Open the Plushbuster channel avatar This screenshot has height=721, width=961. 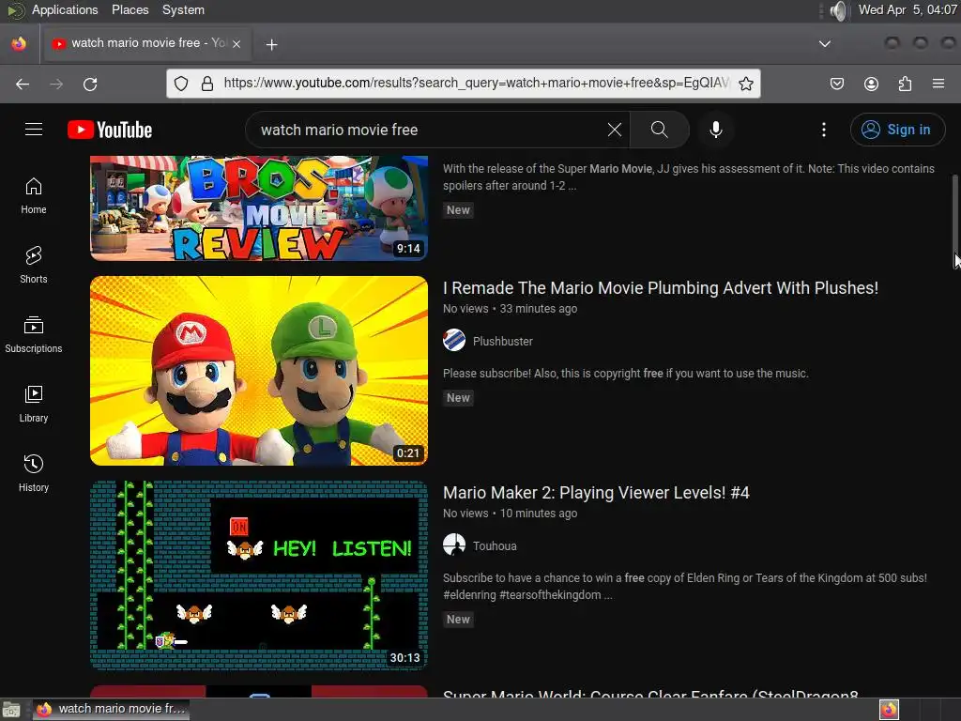[454, 340]
